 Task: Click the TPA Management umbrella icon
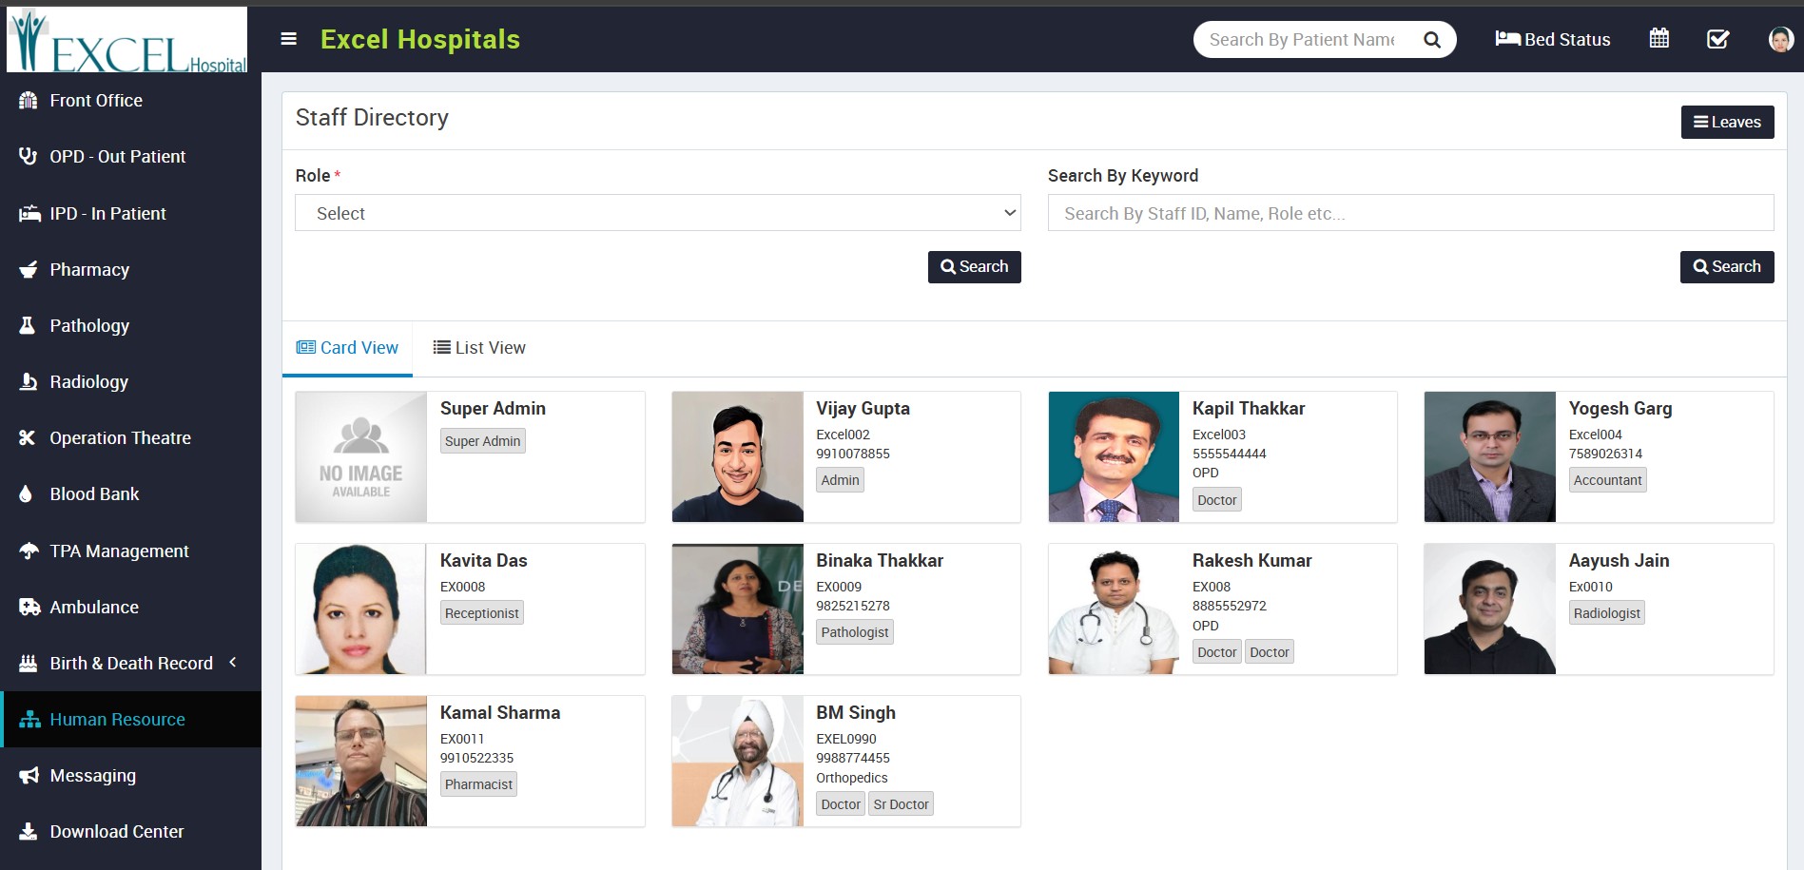pos(29,551)
